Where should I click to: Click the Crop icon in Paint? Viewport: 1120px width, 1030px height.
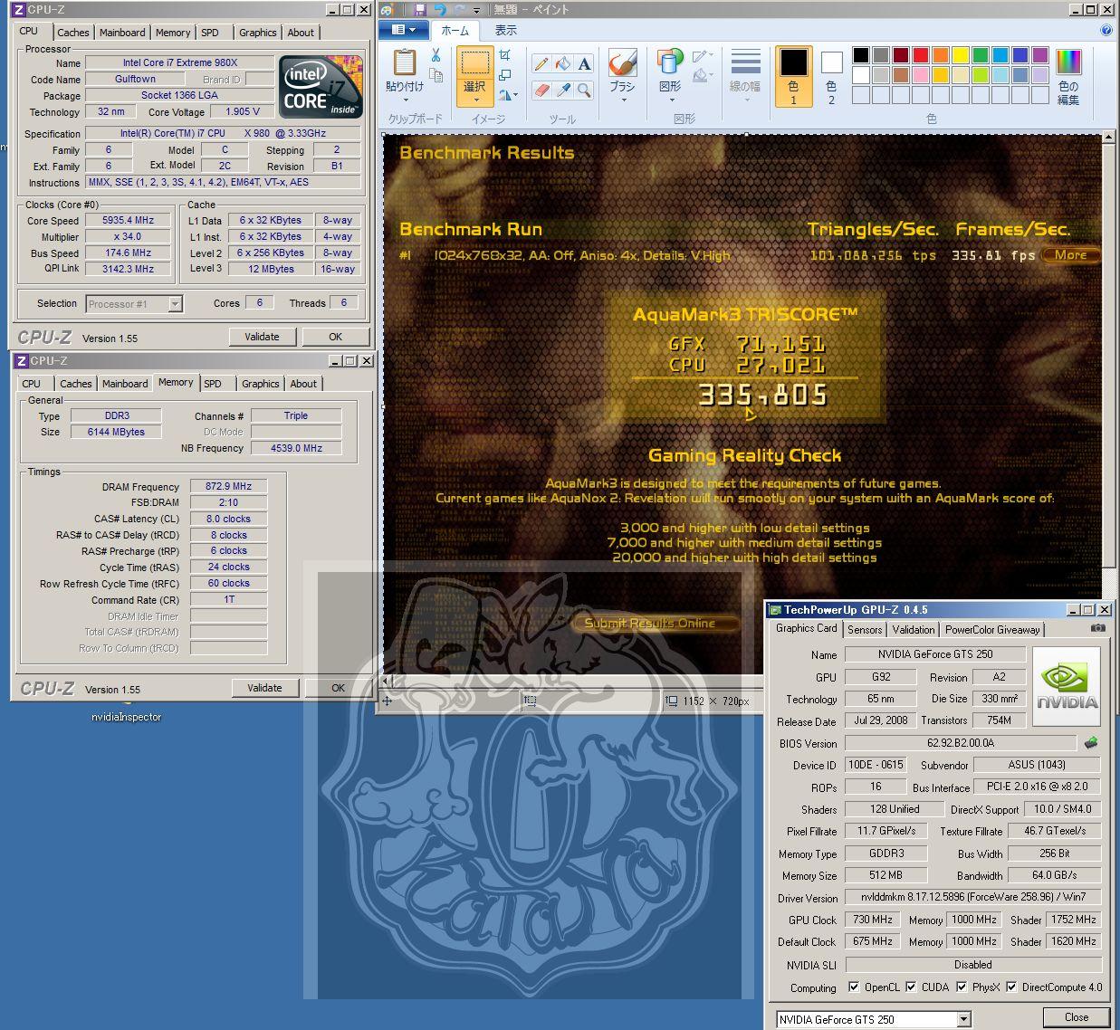[x=504, y=55]
